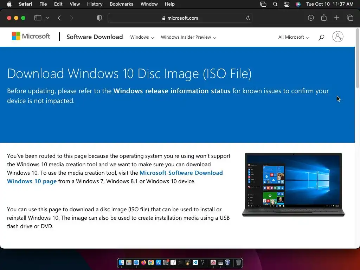This screenshot has height=270, width=360.
Task: Open sidebar tab group dropdown arrow
Action: tap(47, 18)
